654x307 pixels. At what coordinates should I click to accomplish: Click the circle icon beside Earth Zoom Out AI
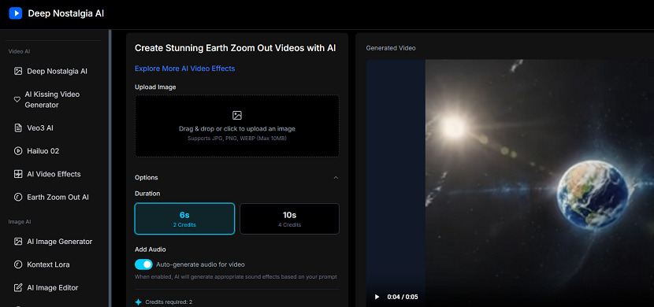[x=18, y=198]
